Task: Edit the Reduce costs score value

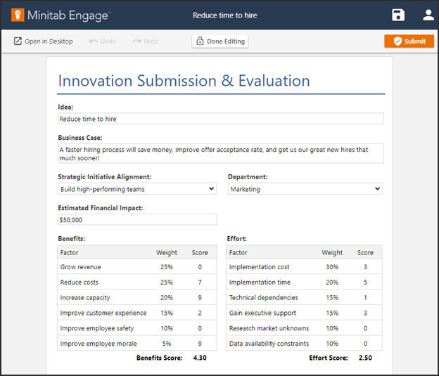Action: pos(200,283)
